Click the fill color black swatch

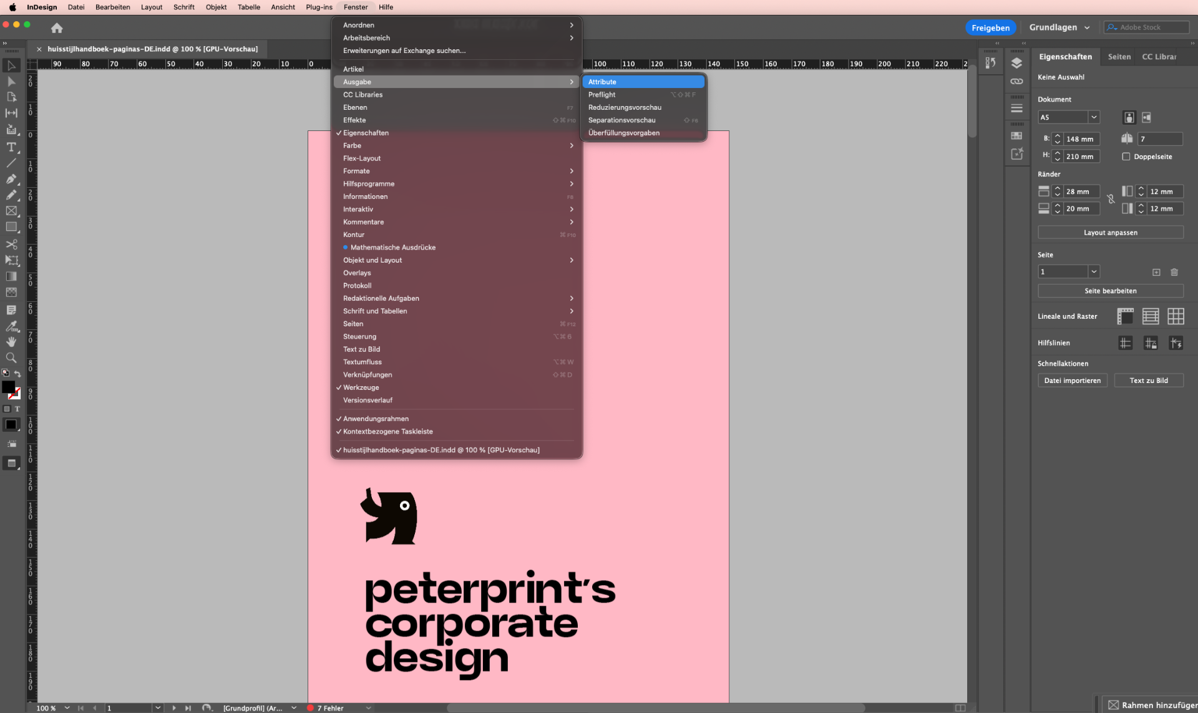[x=7, y=387]
